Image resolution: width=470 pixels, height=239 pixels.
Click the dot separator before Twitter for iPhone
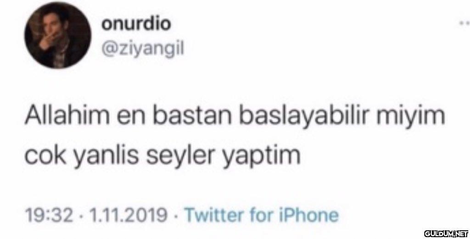pyautogui.click(x=176, y=216)
